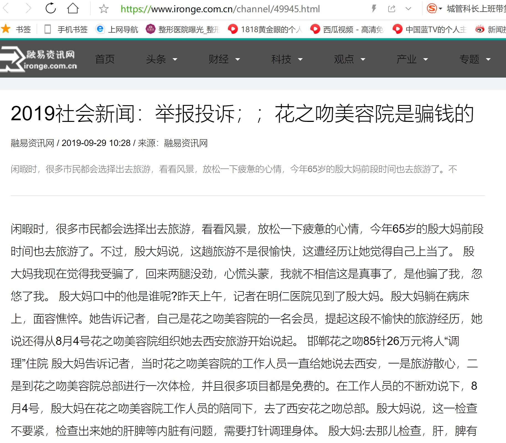506x443 pixels.
Task: Open the 中国蓝TV bookmark
Action: point(436,29)
